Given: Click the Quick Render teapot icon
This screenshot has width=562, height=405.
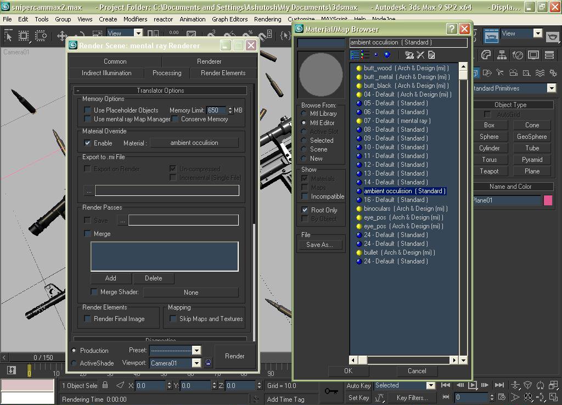Looking at the screenshot, I should pyautogui.click(x=553, y=36).
